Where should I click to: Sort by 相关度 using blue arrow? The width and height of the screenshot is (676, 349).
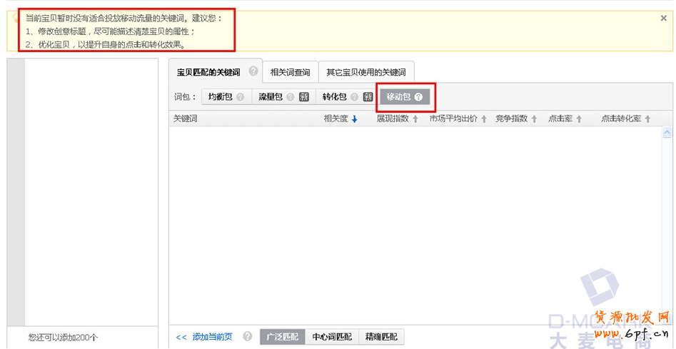coord(354,119)
